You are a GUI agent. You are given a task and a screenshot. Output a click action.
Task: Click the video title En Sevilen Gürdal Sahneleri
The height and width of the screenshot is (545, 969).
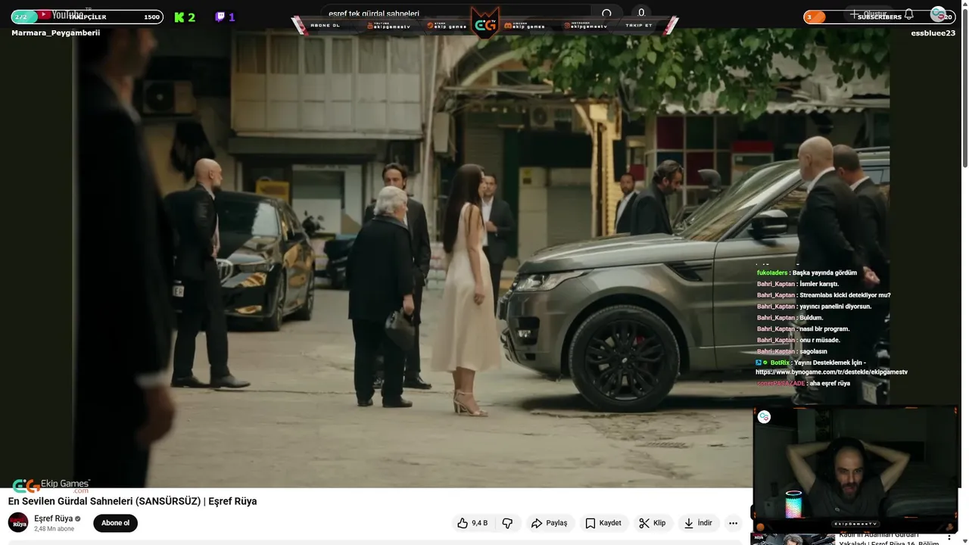pos(132,501)
